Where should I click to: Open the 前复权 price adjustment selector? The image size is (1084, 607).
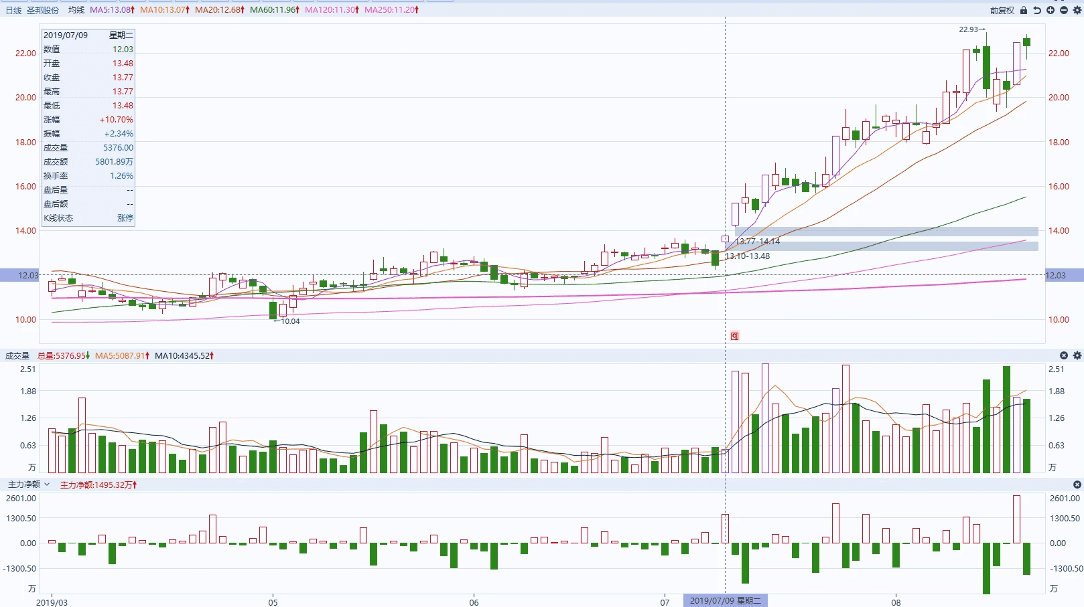pyautogui.click(x=1002, y=10)
